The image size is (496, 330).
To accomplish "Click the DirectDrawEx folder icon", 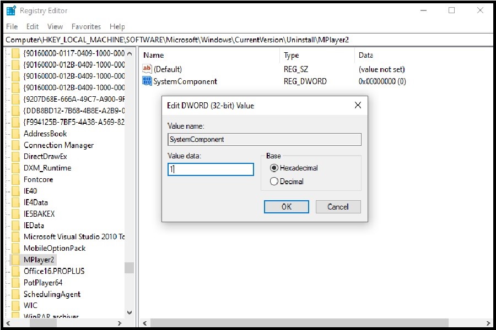I will pos(15,157).
